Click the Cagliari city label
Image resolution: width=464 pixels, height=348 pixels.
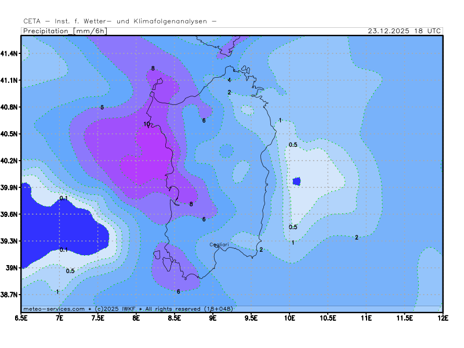[x=219, y=245]
